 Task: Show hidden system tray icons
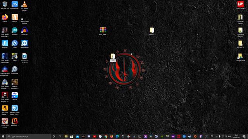[x=217, y=136]
